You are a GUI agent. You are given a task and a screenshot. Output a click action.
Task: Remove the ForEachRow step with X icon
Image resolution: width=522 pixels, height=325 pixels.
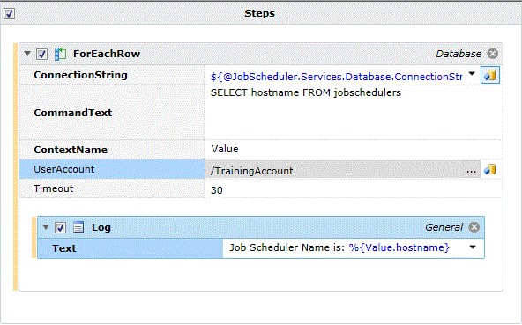tap(492, 54)
